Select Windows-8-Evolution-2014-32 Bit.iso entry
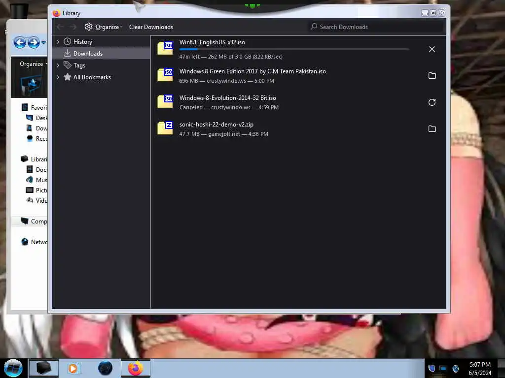This screenshot has height=378, width=505. pos(298,102)
